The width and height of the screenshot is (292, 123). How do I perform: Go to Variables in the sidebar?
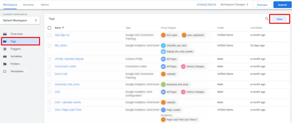[x=16, y=56]
